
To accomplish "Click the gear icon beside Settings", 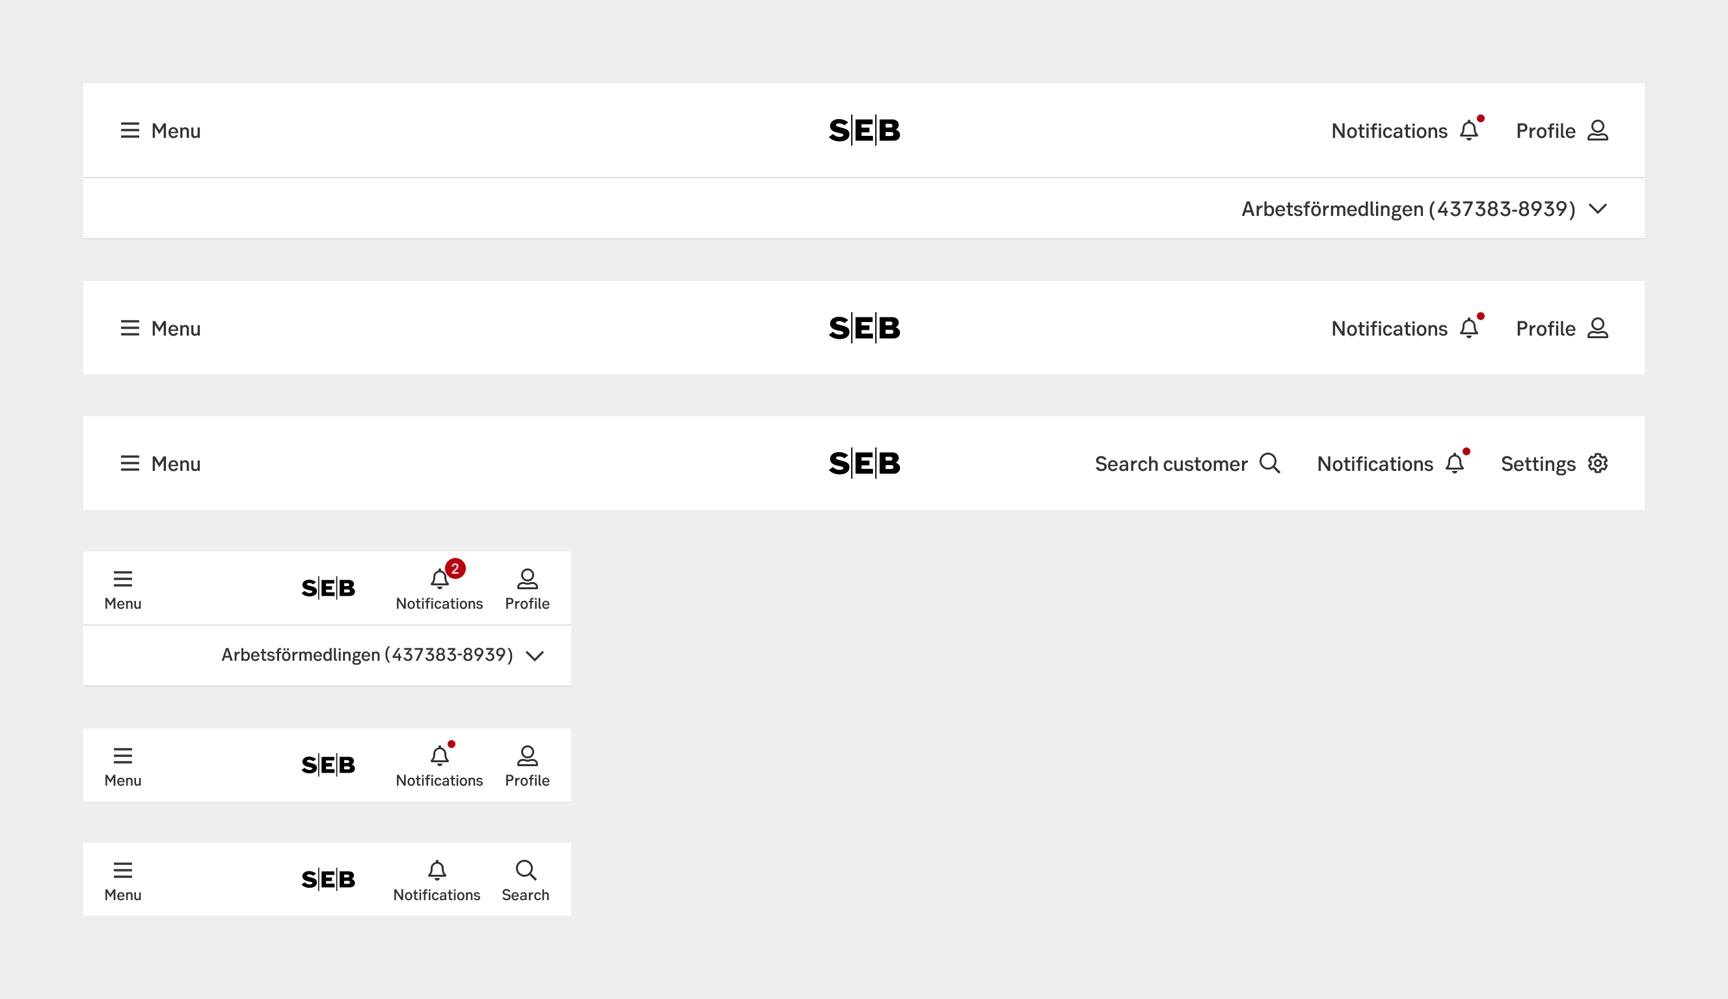I will (x=1597, y=464).
